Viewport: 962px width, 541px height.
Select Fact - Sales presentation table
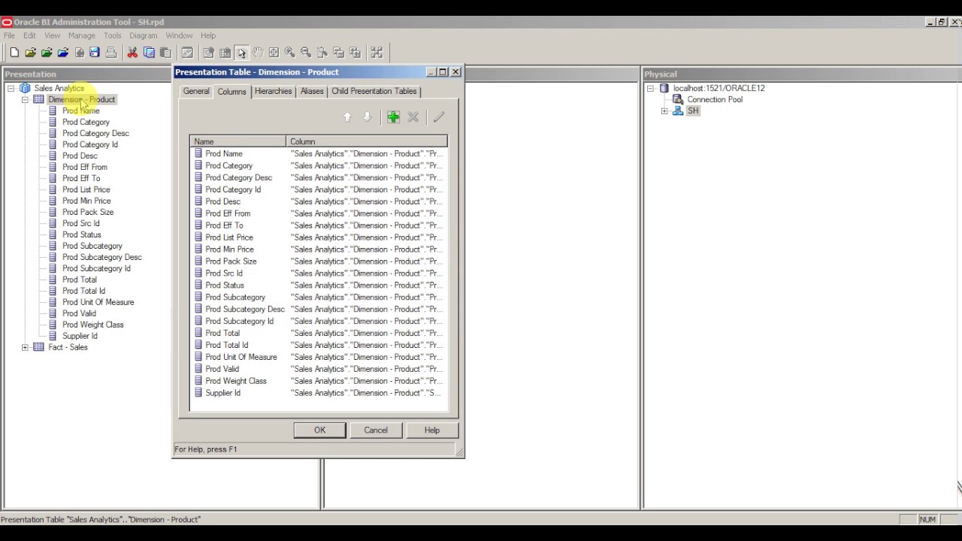pyautogui.click(x=68, y=347)
